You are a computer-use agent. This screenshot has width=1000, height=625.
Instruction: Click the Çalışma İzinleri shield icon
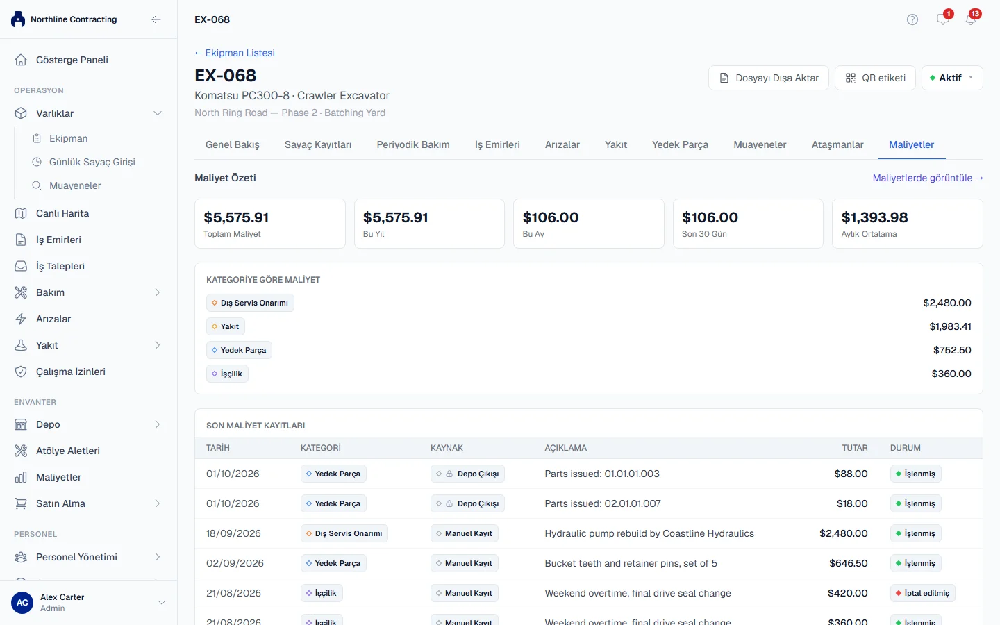point(21,372)
